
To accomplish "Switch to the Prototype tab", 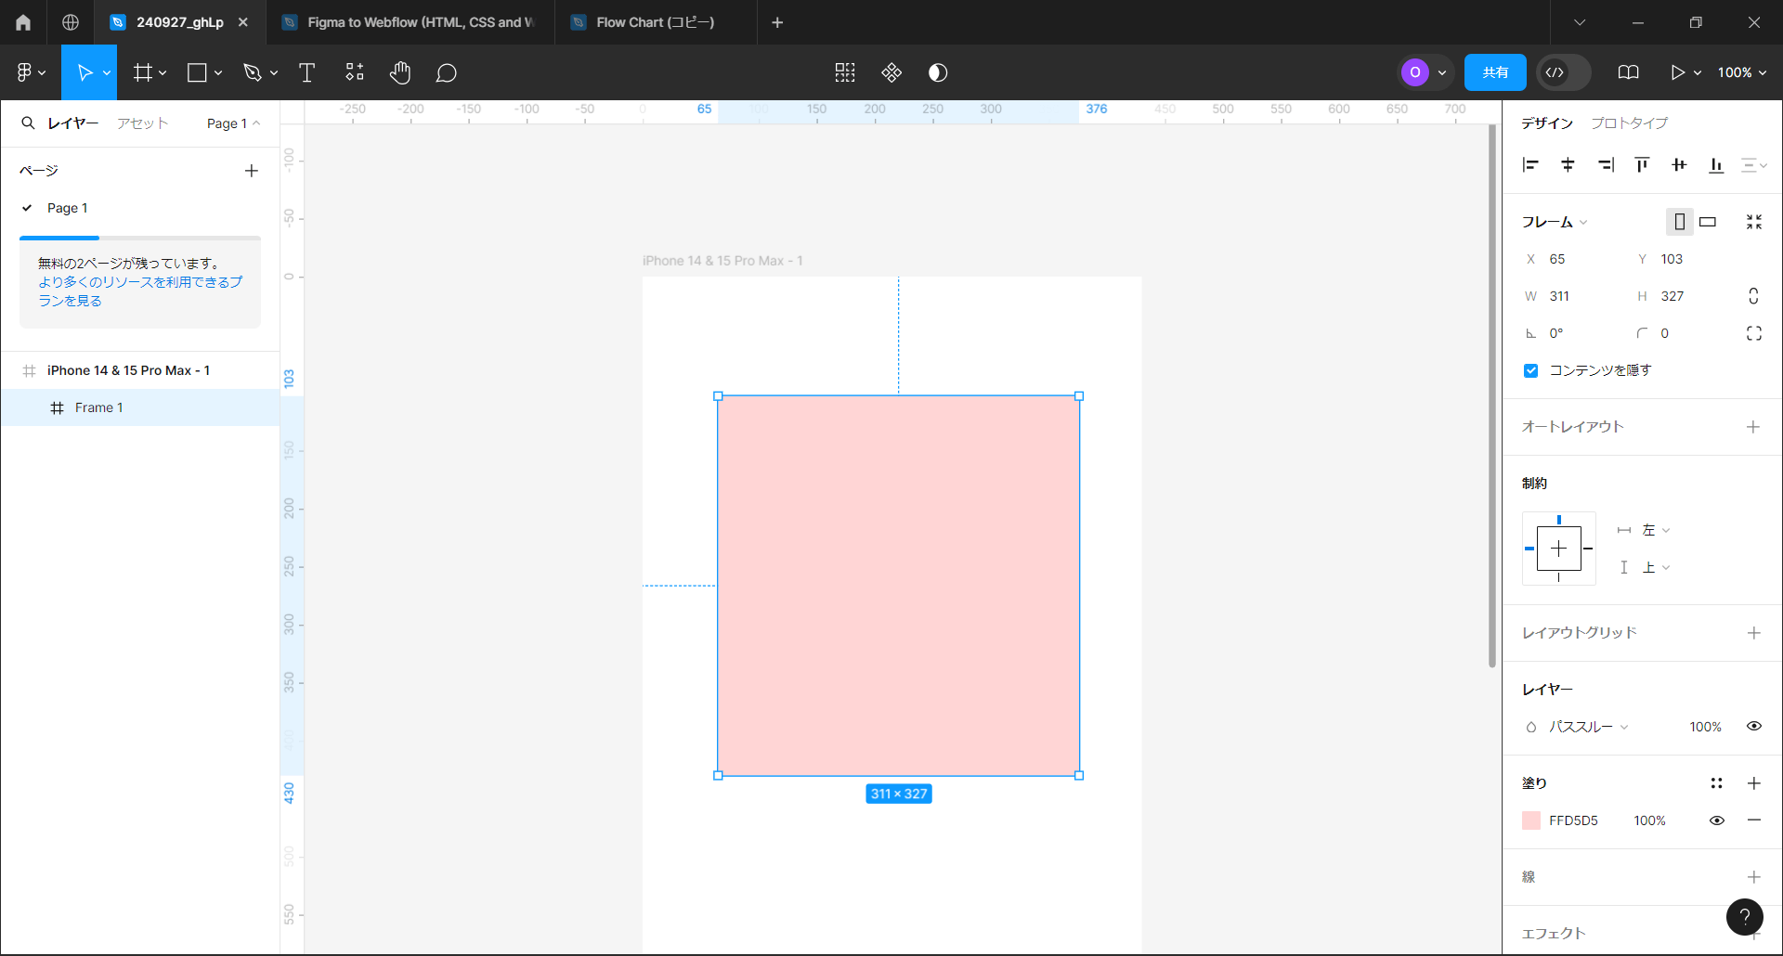I will tap(1629, 123).
